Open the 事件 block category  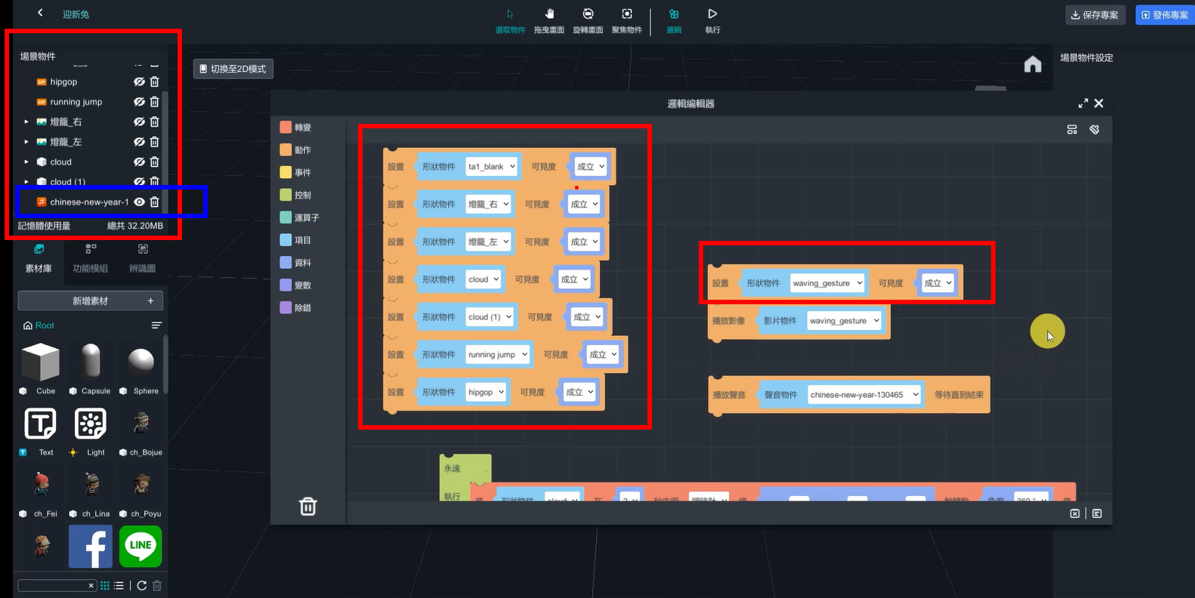302,172
